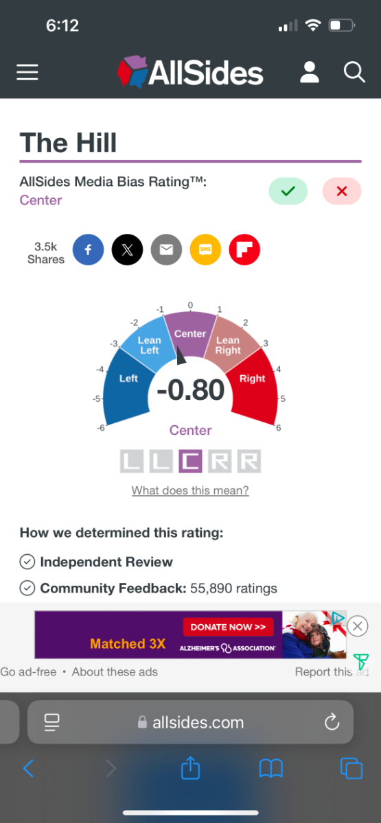
Task: Open the hamburger menu
Action: (27, 72)
